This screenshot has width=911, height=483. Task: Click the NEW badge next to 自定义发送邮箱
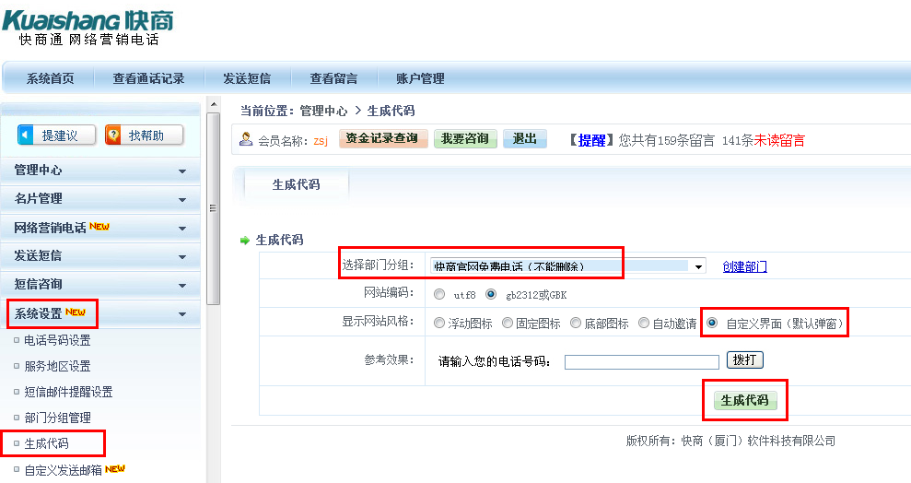(115, 469)
